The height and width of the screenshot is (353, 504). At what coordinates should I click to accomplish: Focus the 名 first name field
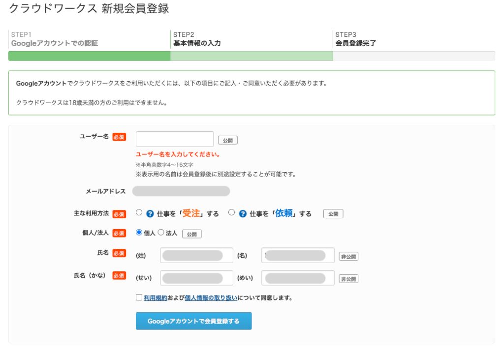pyautogui.click(x=298, y=256)
